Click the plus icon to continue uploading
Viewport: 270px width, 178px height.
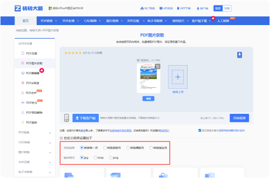[x=178, y=77]
